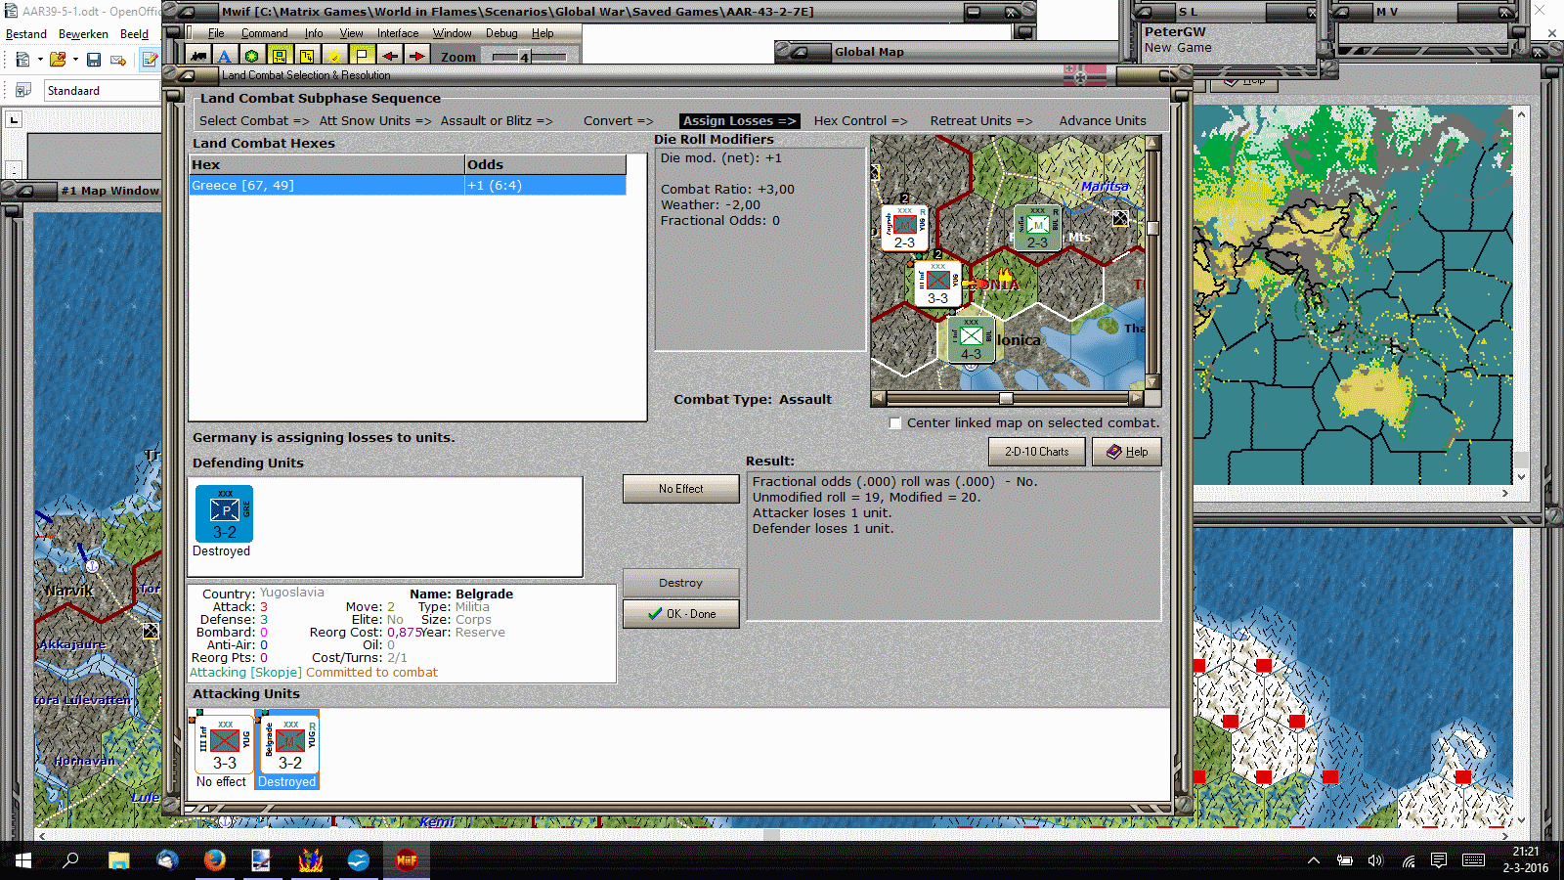1564x880 pixels.
Task: Expand the new document dropdown arrow
Action: coord(40,60)
